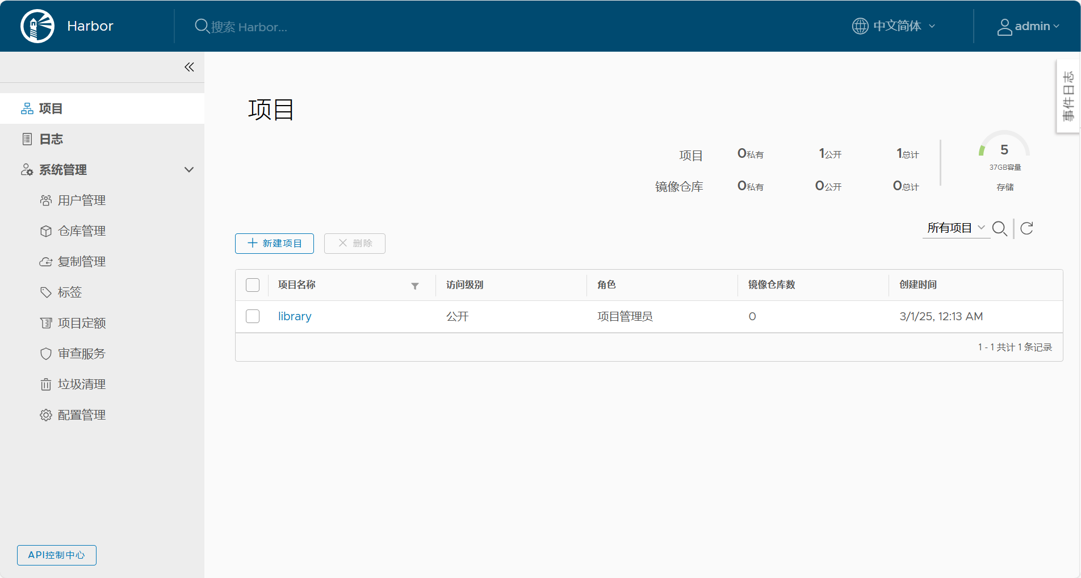The width and height of the screenshot is (1081, 578).
Task: Click the 新建项目 button
Action: [x=274, y=244]
